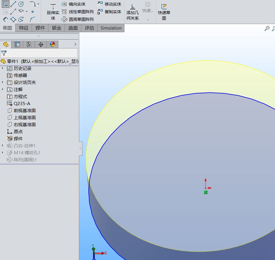Switch to the 特征 ribbon tab
Screen dimensions: 275x260
pos(24,28)
